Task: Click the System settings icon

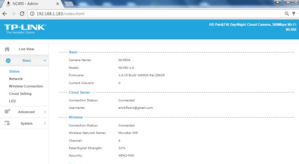Action: click(x=7, y=123)
